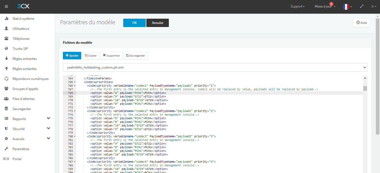Click the 3CX Portal icon
380x173 pixels.
[6, 159]
